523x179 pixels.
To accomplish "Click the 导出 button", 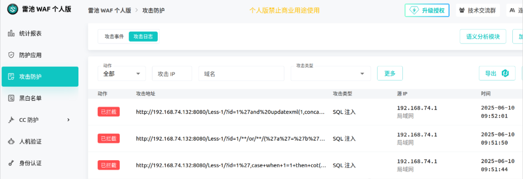I will point(497,74).
